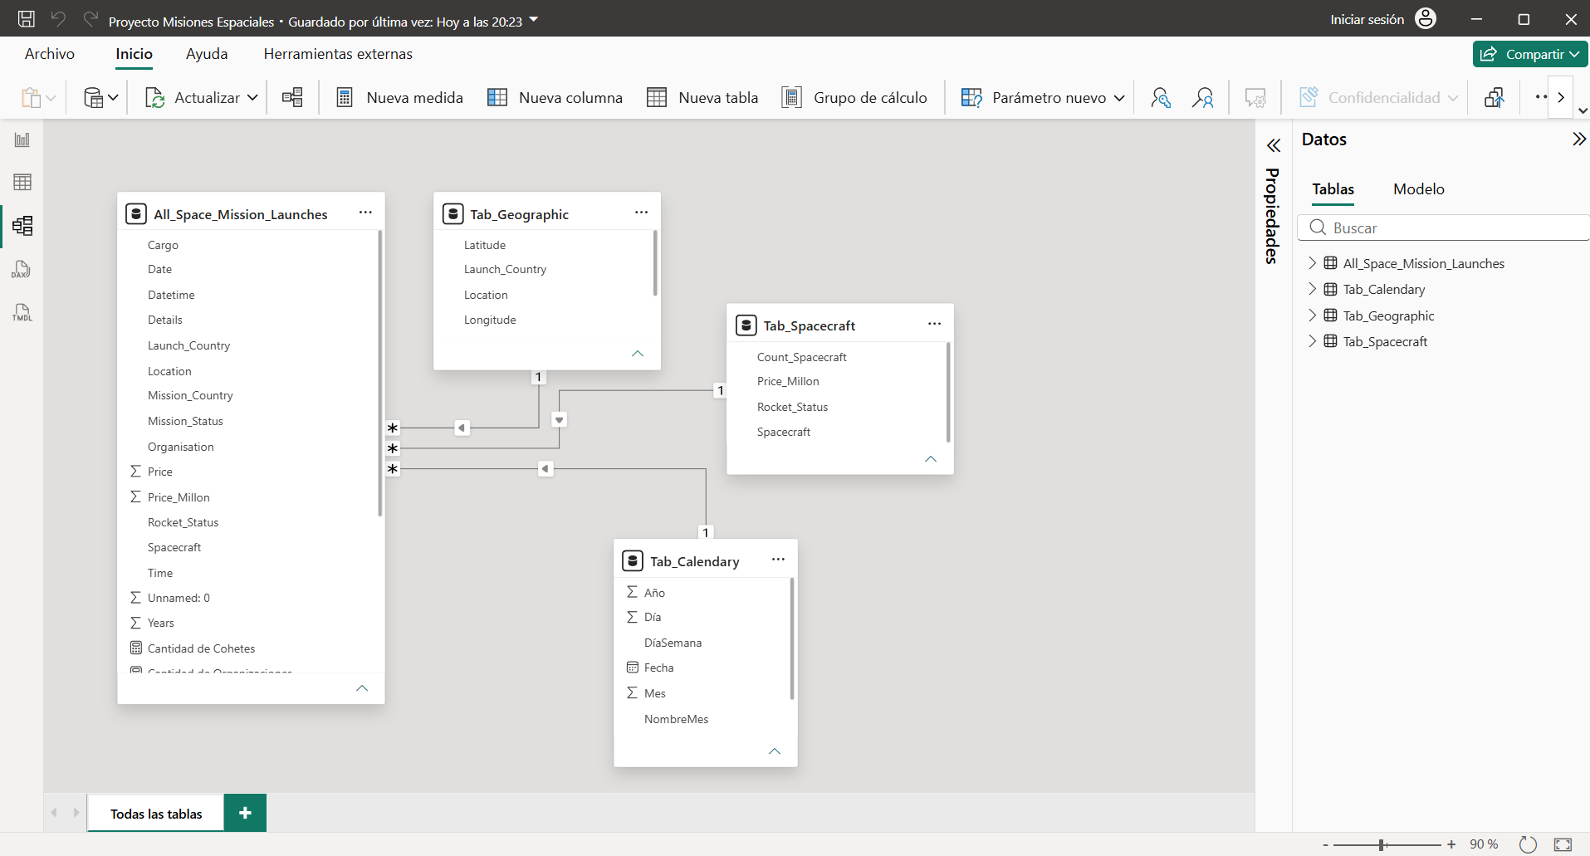The height and width of the screenshot is (856, 1590).
Task: Open the Report view icon in sidebar
Action: coord(22,139)
